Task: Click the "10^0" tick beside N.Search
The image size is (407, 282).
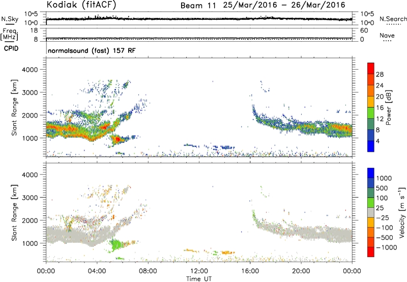Action: (x=367, y=23)
